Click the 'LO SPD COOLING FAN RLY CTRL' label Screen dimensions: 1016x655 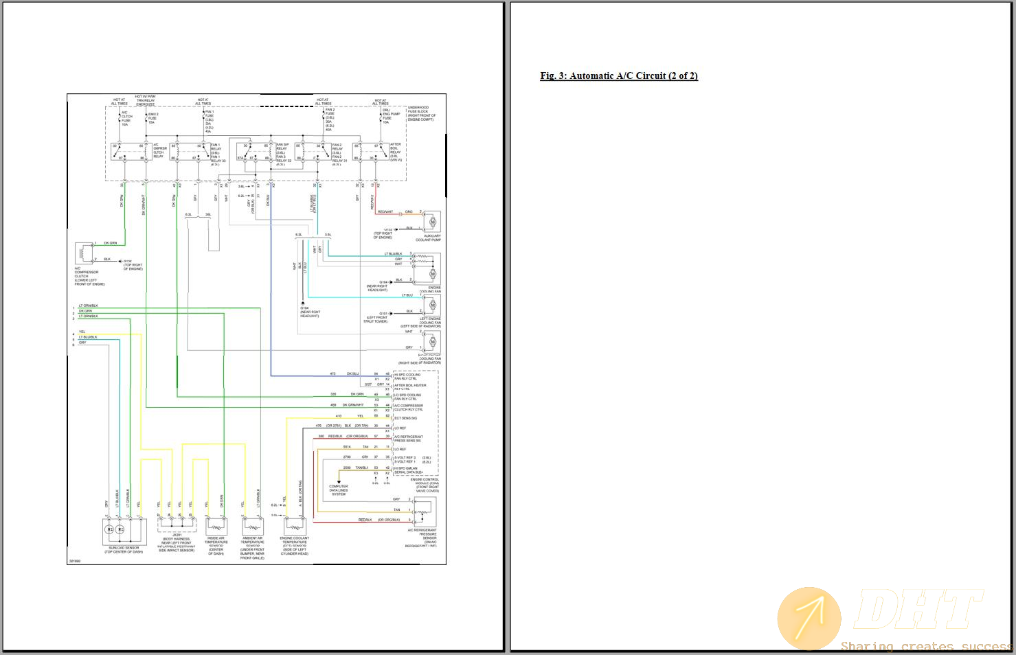(x=407, y=397)
